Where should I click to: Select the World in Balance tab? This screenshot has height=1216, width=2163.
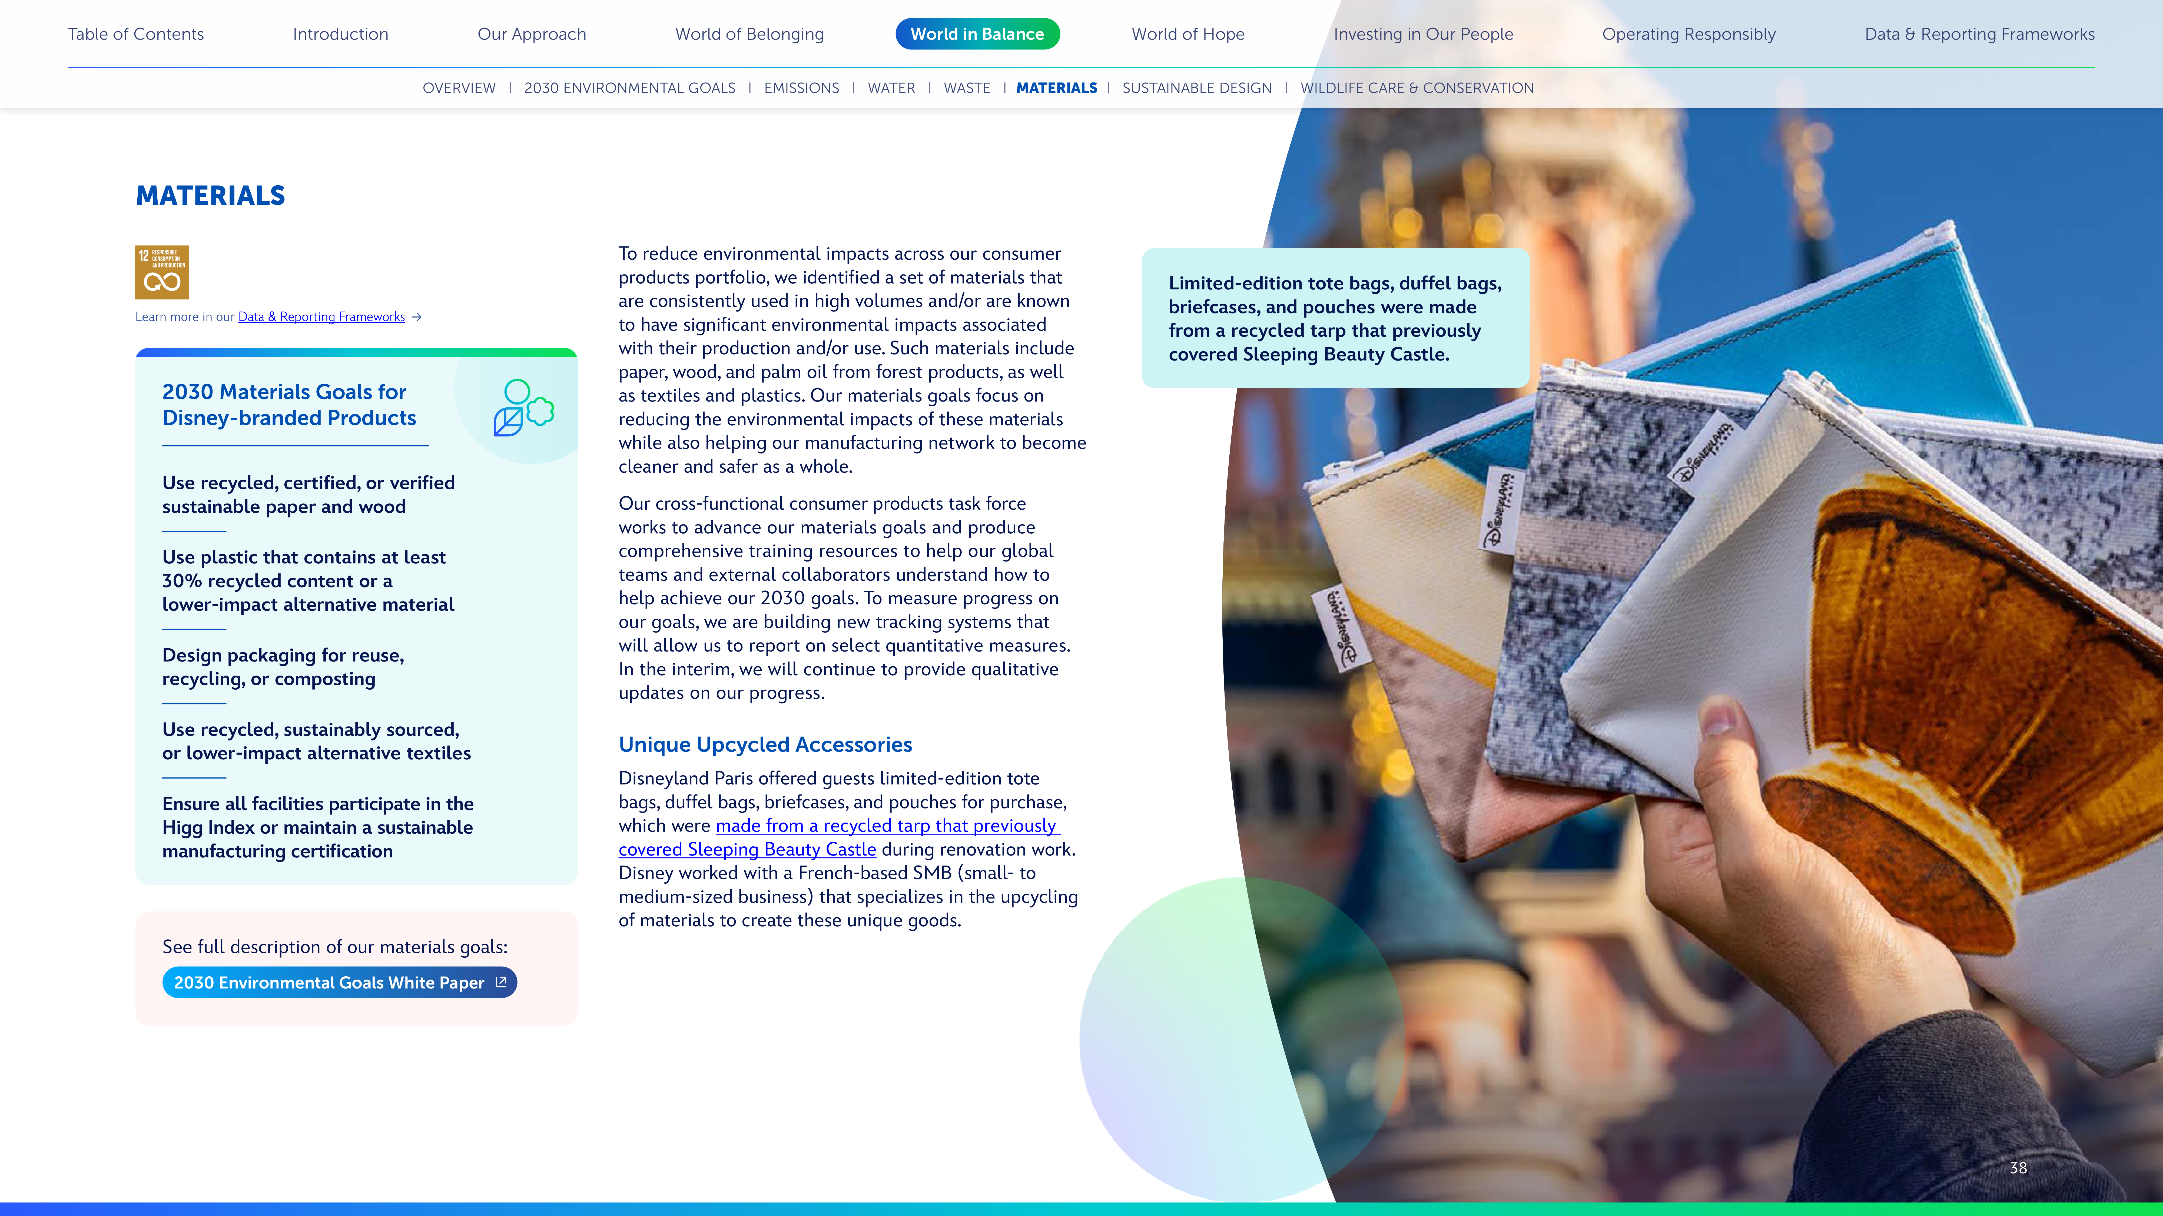click(977, 34)
